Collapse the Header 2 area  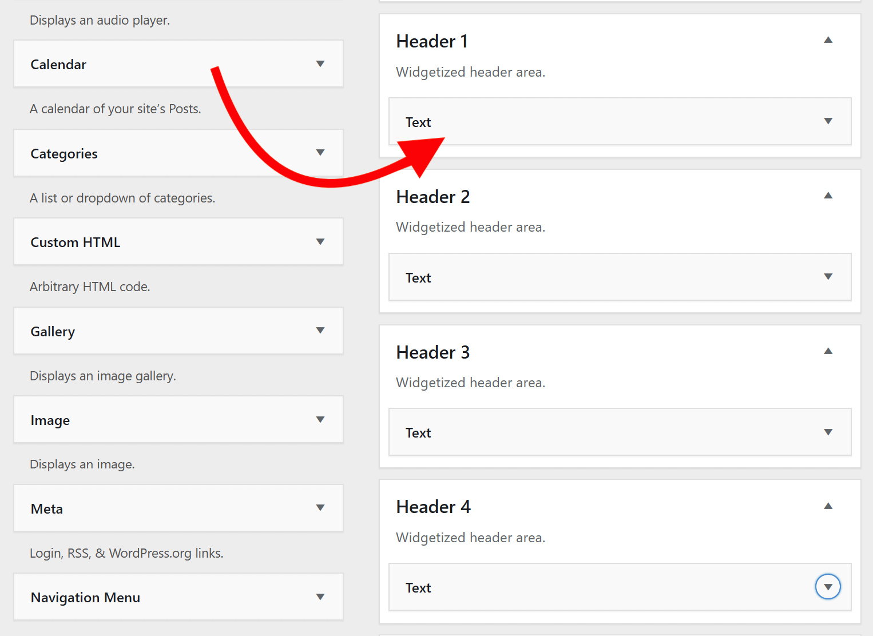[x=828, y=196]
